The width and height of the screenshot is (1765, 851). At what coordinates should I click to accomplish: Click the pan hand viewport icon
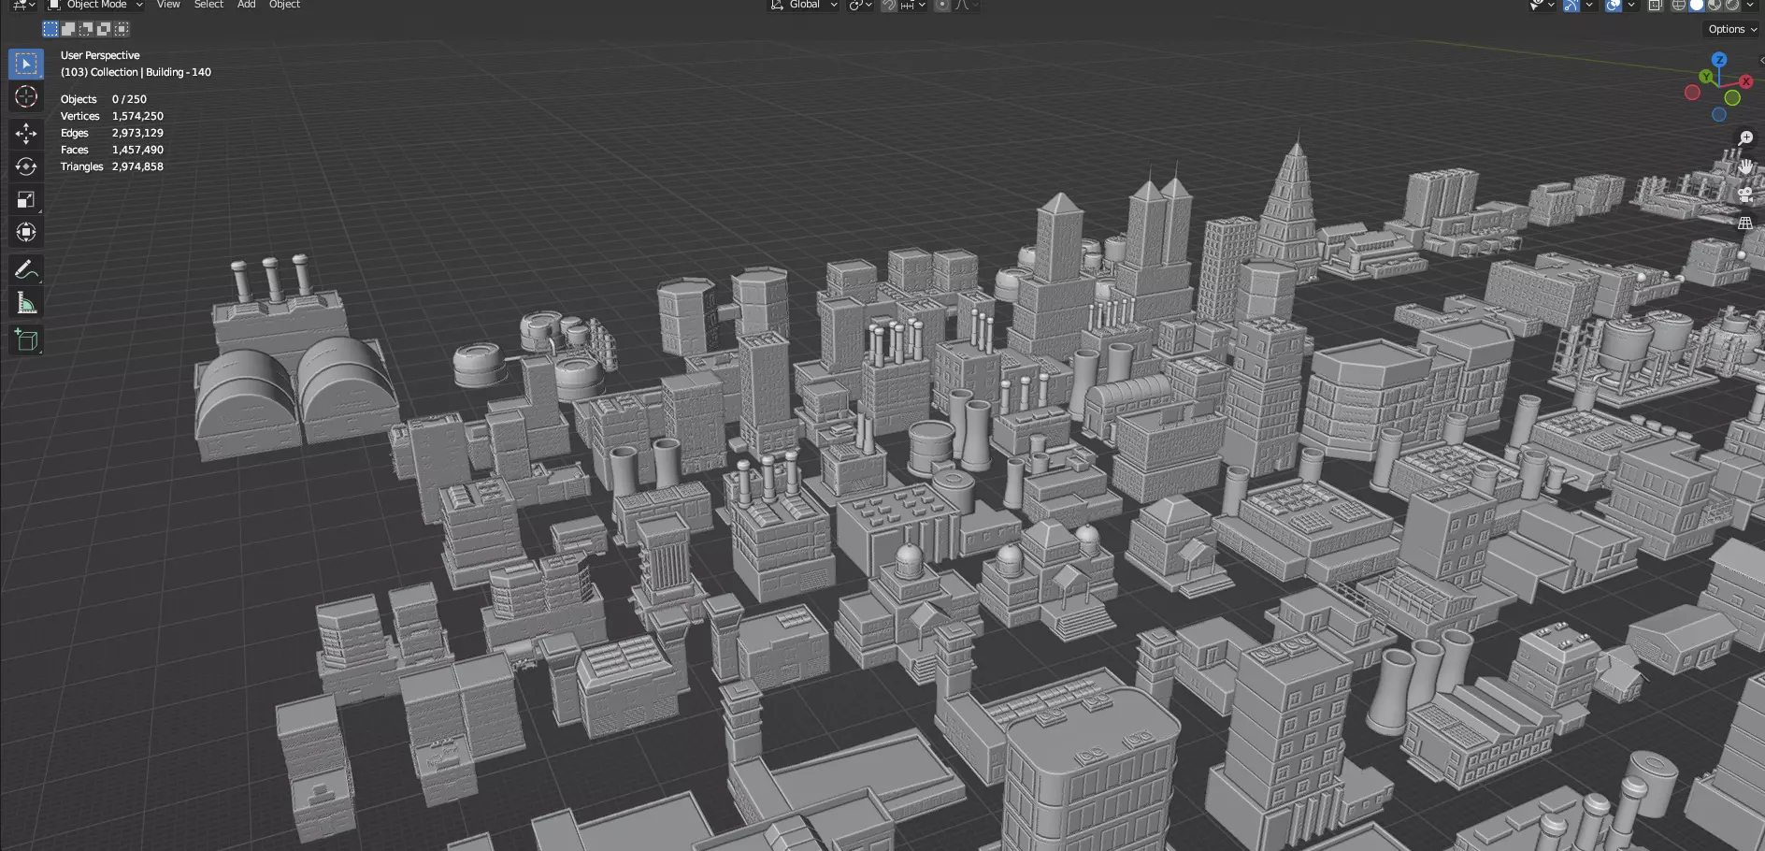point(1745,166)
